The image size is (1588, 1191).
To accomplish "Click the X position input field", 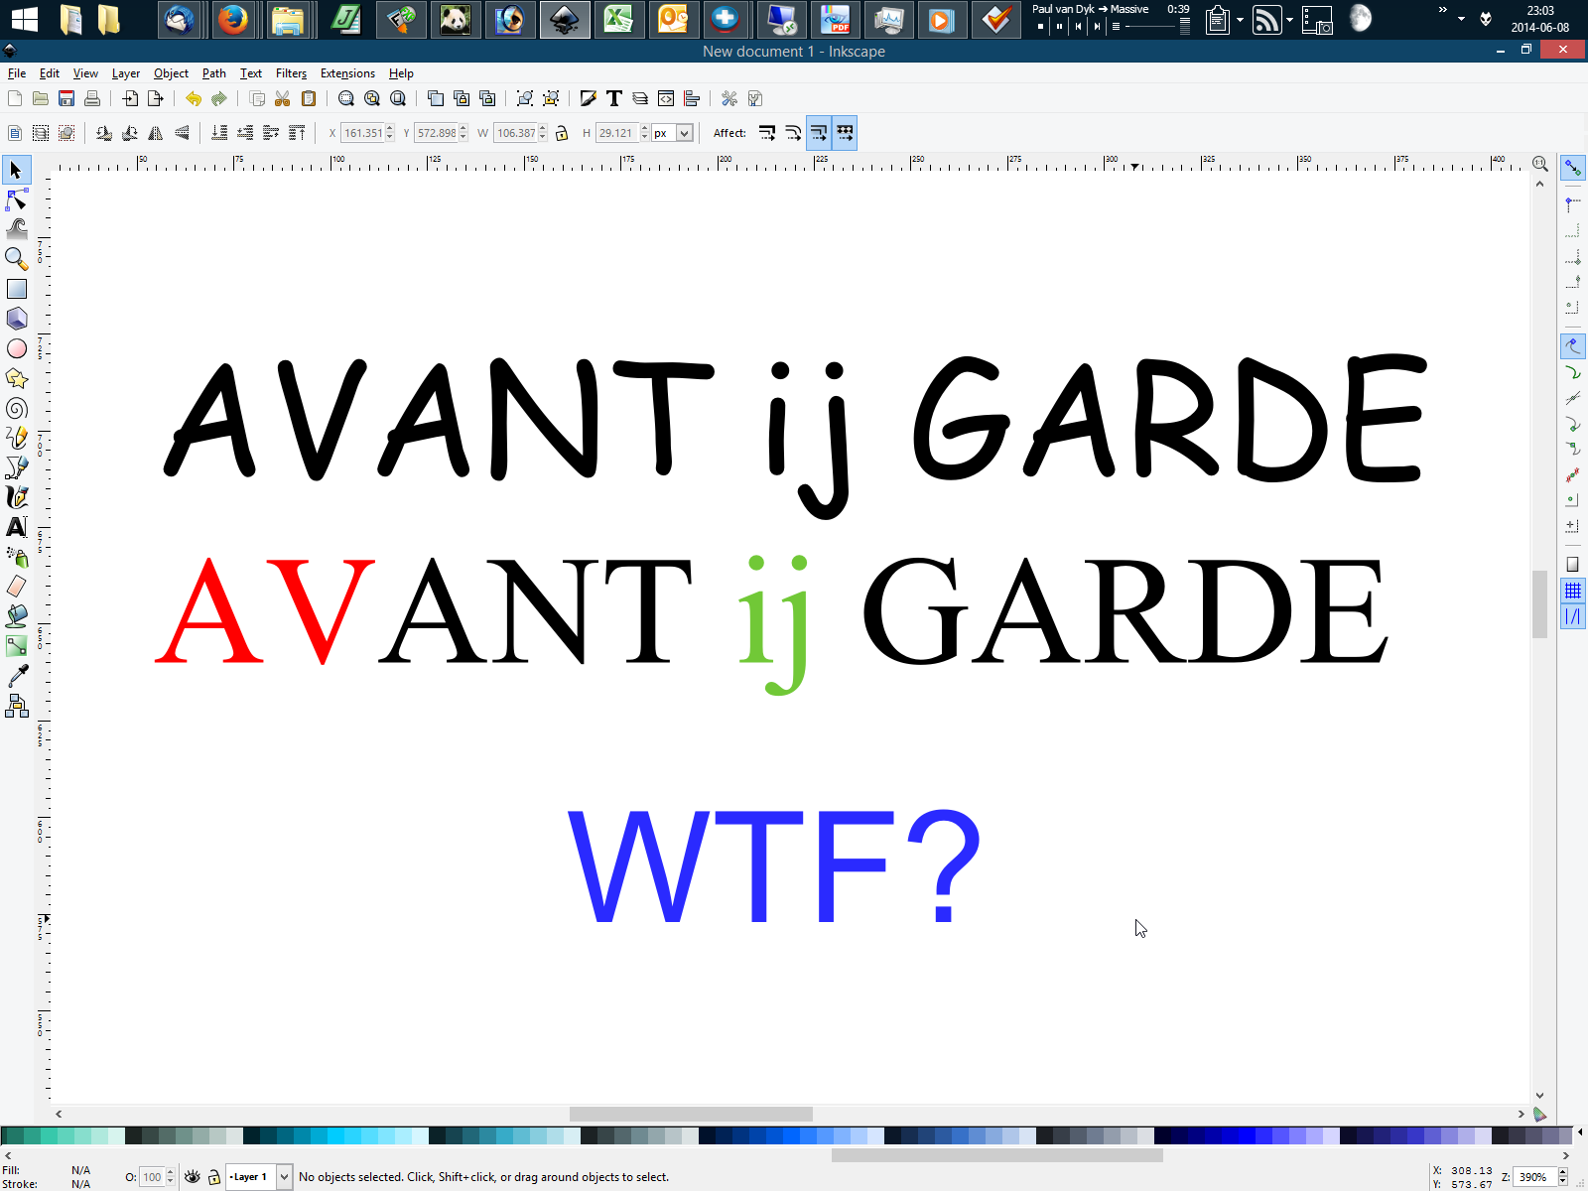I will (x=362, y=133).
